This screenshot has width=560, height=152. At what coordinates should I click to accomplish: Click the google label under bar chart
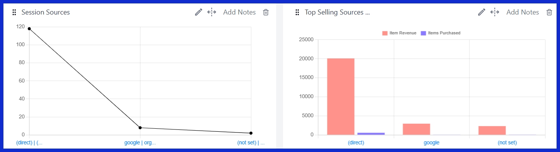(x=431, y=143)
